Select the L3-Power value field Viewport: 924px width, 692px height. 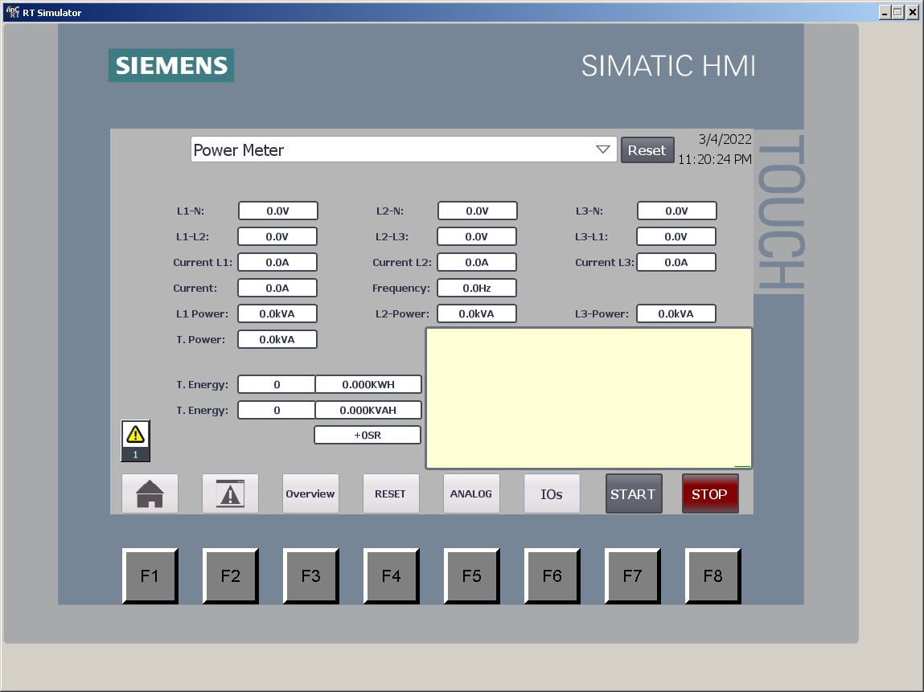676,314
